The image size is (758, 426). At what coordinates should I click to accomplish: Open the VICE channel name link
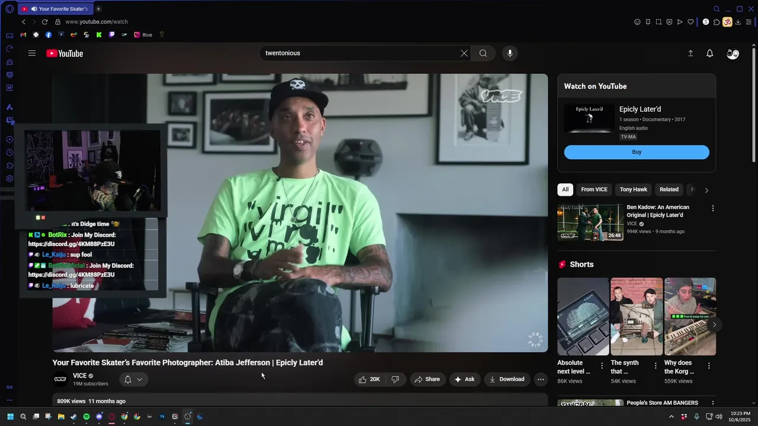point(79,376)
